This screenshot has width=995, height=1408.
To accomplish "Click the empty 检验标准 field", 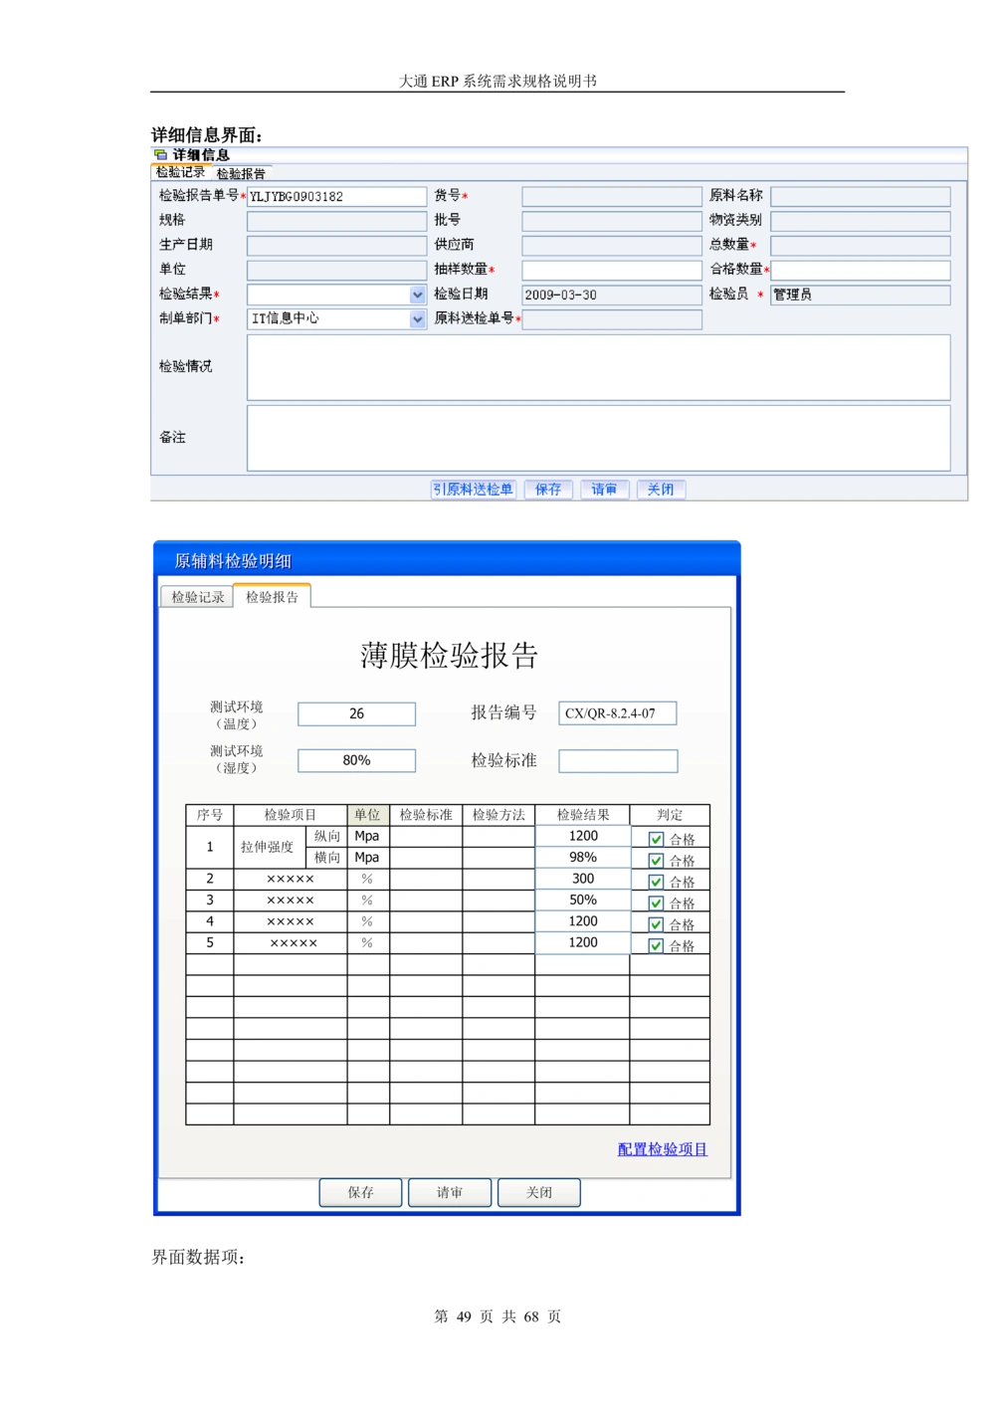I will (617, 760).
